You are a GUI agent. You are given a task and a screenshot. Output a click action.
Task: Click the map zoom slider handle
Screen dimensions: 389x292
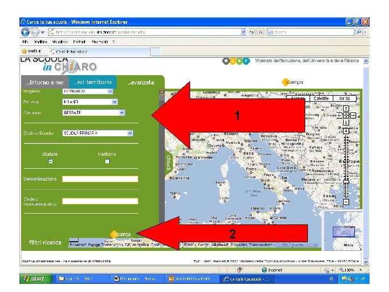point(346,182)
